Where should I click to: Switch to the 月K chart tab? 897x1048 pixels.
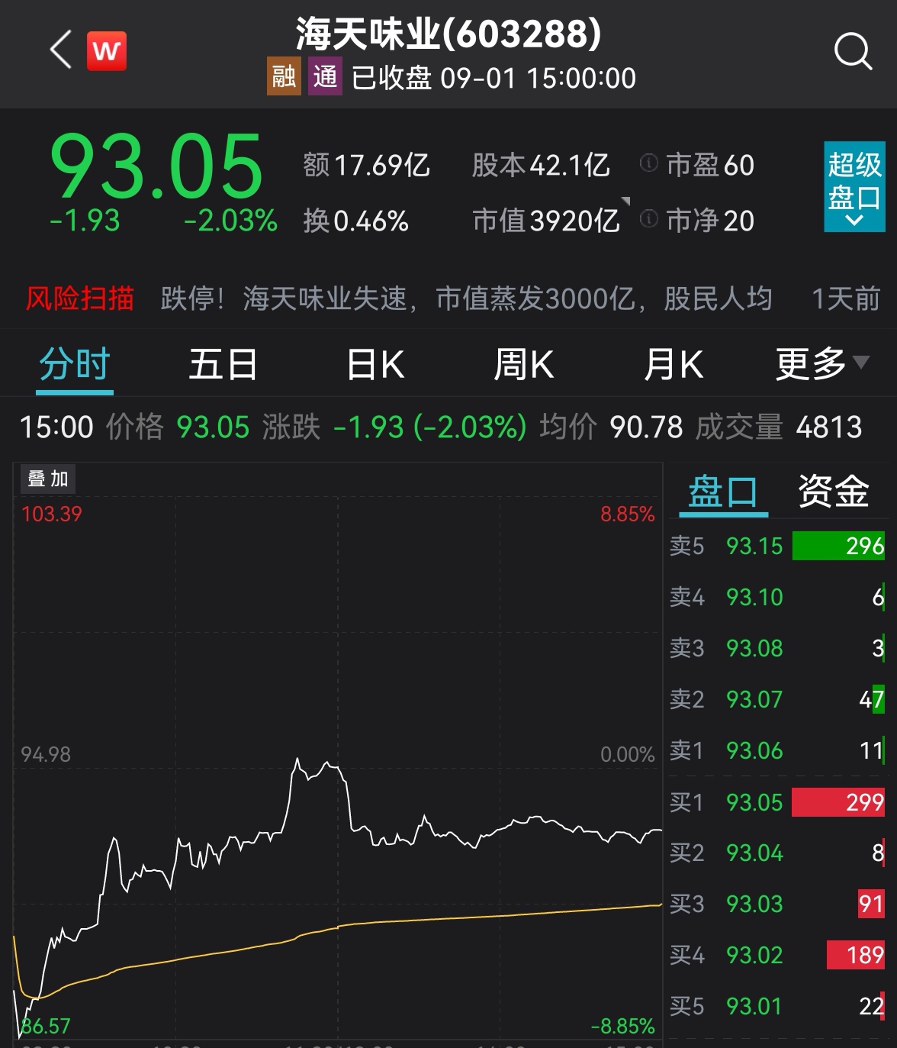[674, 364]
